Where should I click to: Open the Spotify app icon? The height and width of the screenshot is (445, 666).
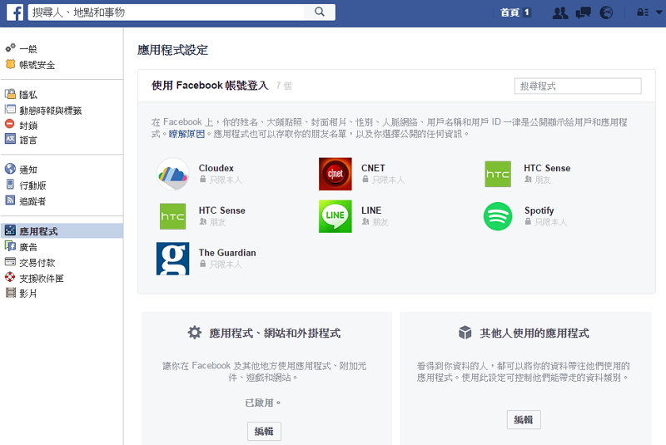498,216
